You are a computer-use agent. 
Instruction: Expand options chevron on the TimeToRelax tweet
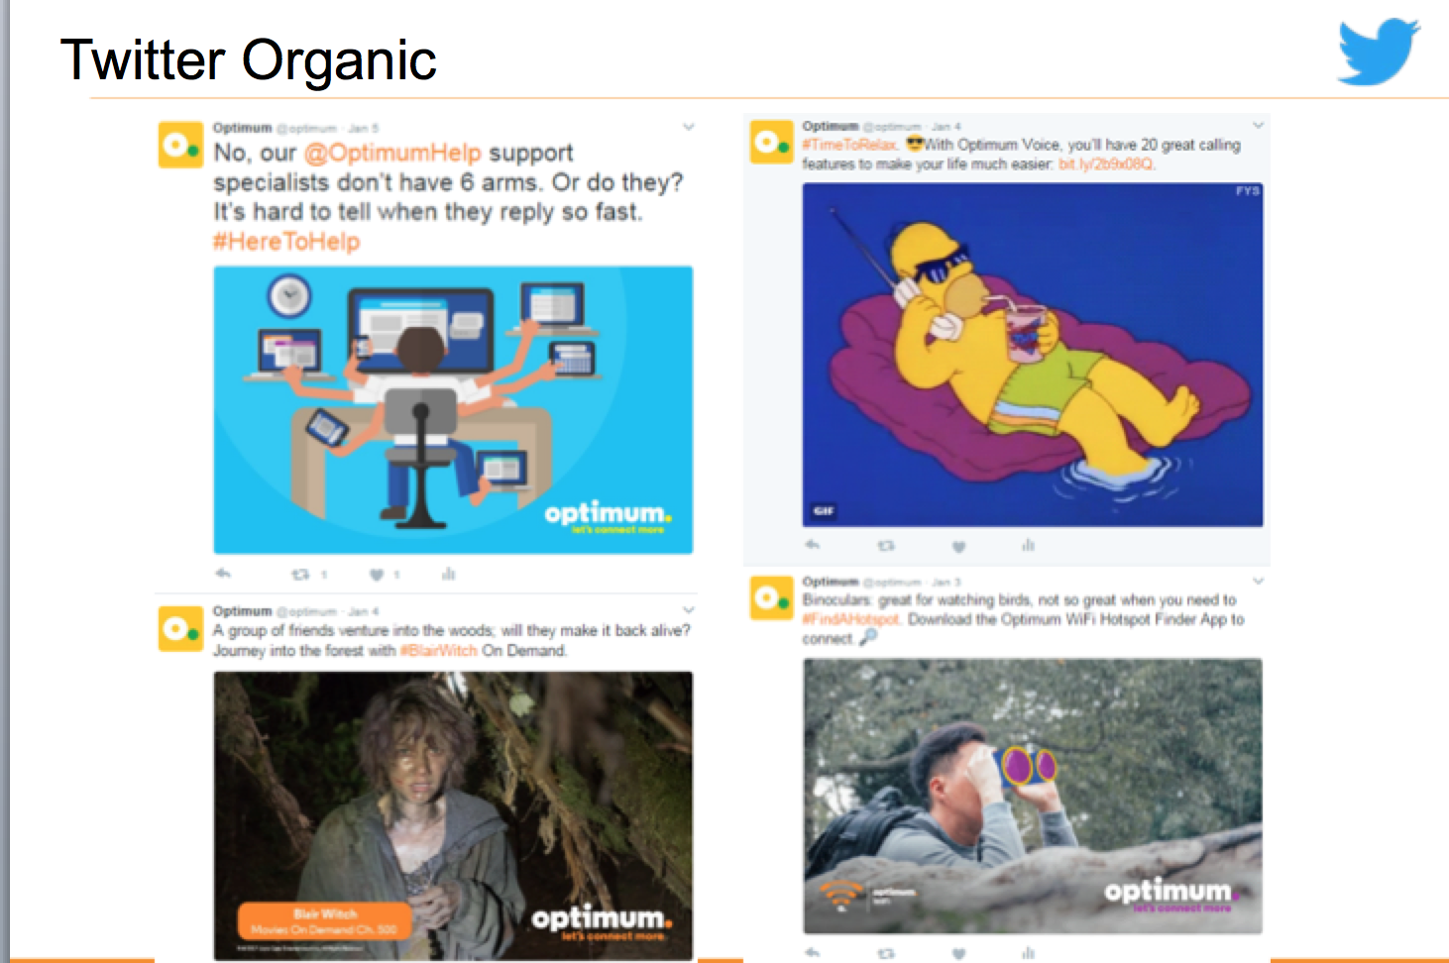click(1258, 125)
